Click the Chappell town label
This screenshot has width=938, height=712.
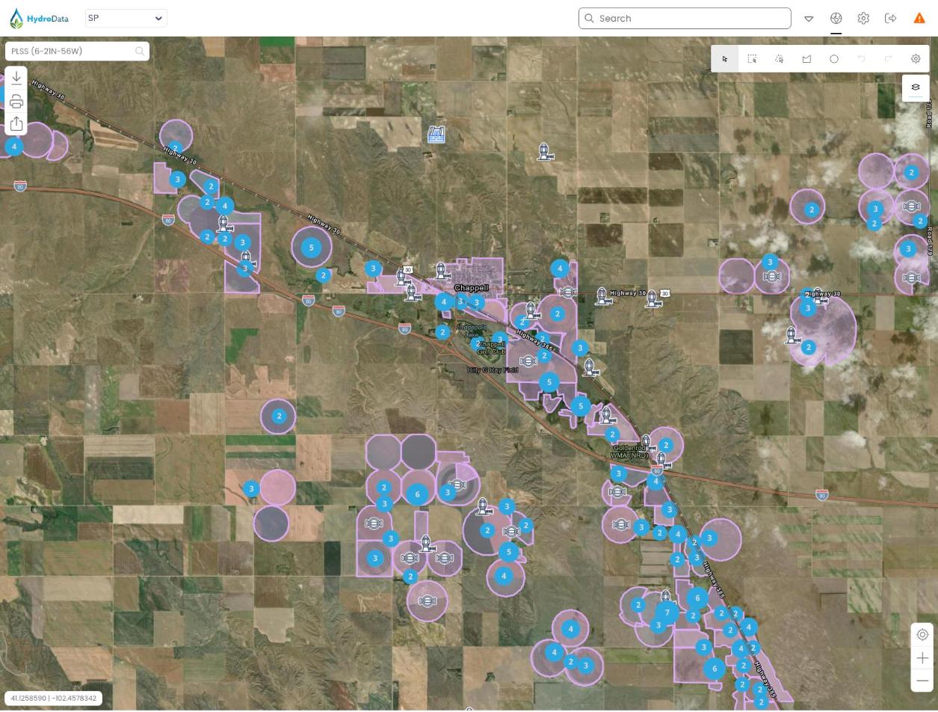point(471,288)
